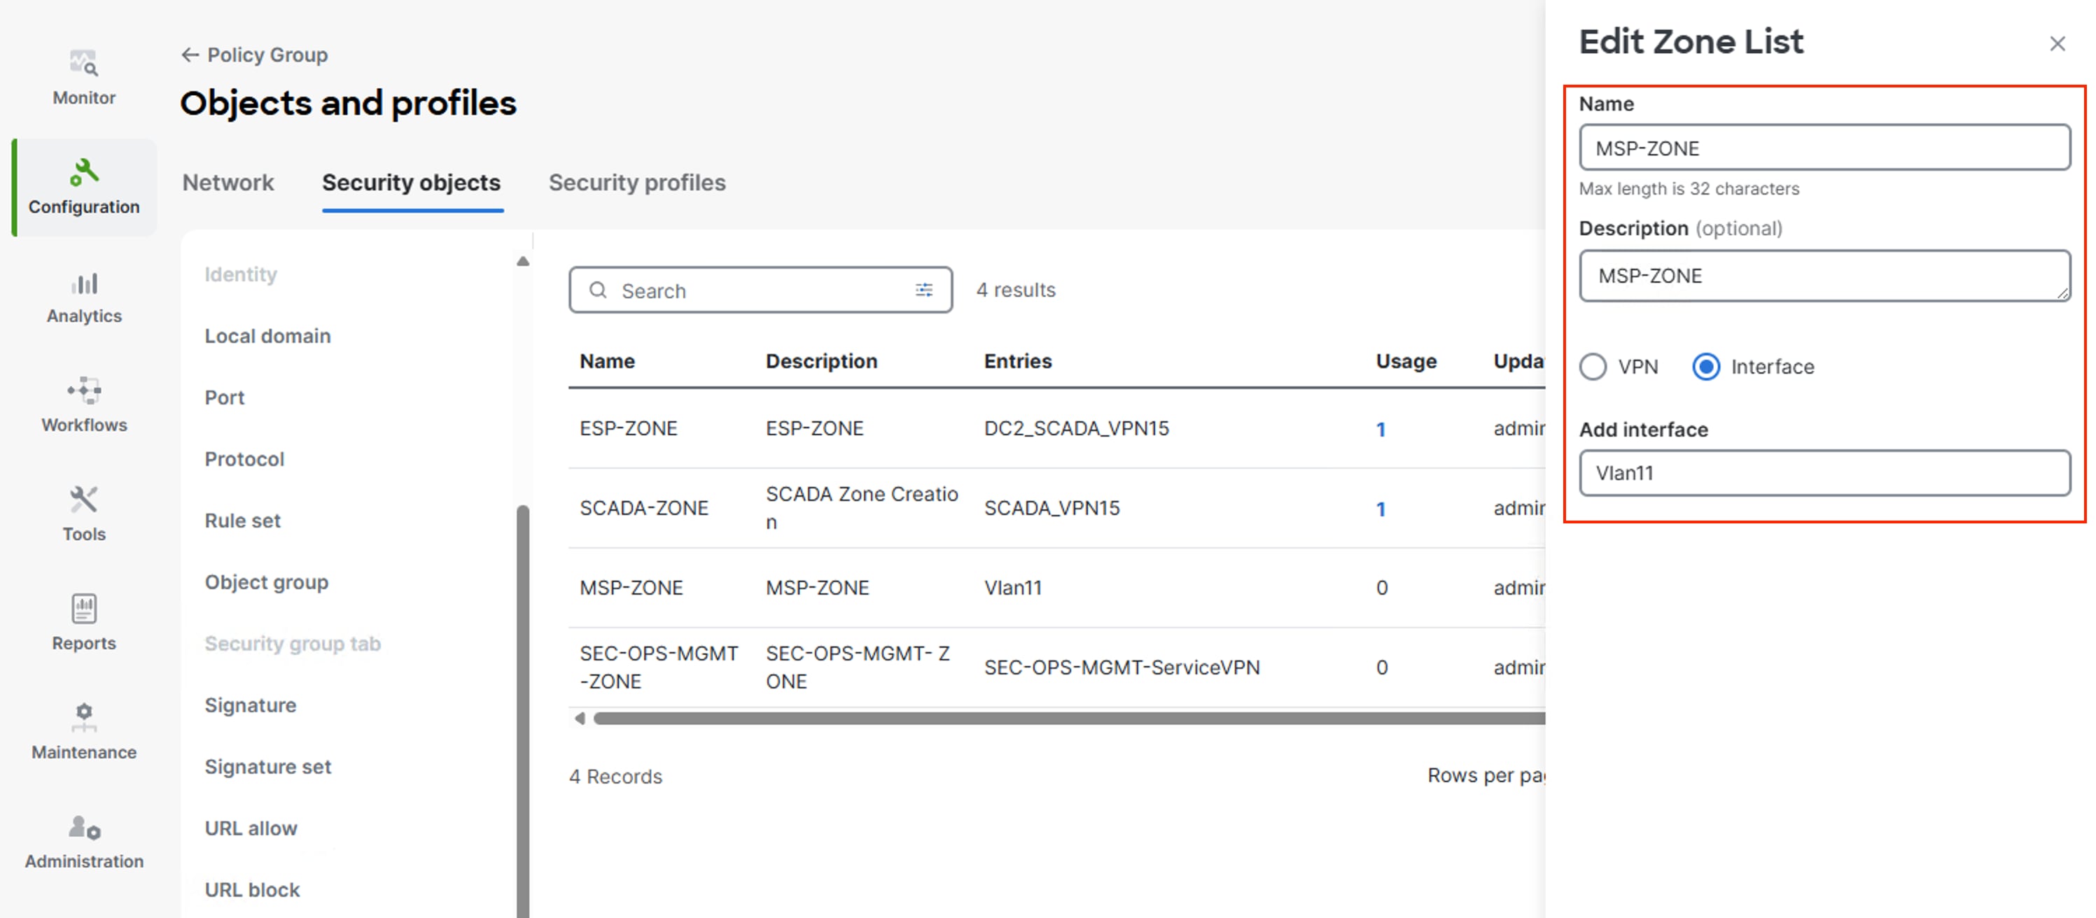The height and width of the screenshot is (918, 2096).
Task: Click the Description field in Edit Zone List
Action: (1824, 276)
